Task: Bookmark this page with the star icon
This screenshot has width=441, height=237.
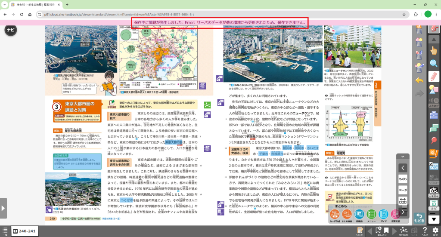Action: coord(404,14)
